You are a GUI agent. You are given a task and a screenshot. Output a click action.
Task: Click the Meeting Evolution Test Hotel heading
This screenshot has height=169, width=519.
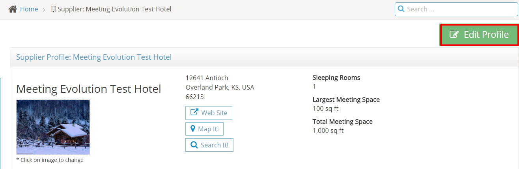(x=89, y=89)
